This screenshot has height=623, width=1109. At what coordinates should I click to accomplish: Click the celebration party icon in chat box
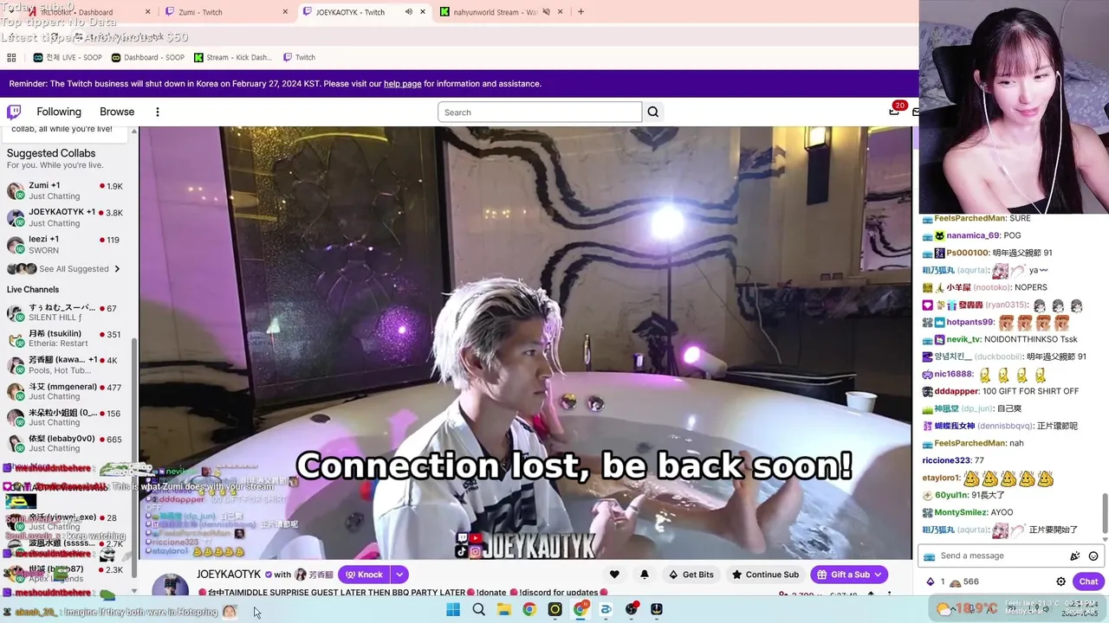tap(1075, 556)
